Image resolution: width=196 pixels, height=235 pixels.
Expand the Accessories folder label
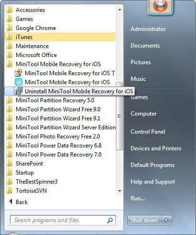(x=31, y=10)
